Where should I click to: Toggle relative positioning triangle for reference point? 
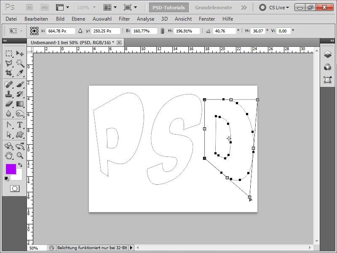pyautogui.click(x=80, y=31)
